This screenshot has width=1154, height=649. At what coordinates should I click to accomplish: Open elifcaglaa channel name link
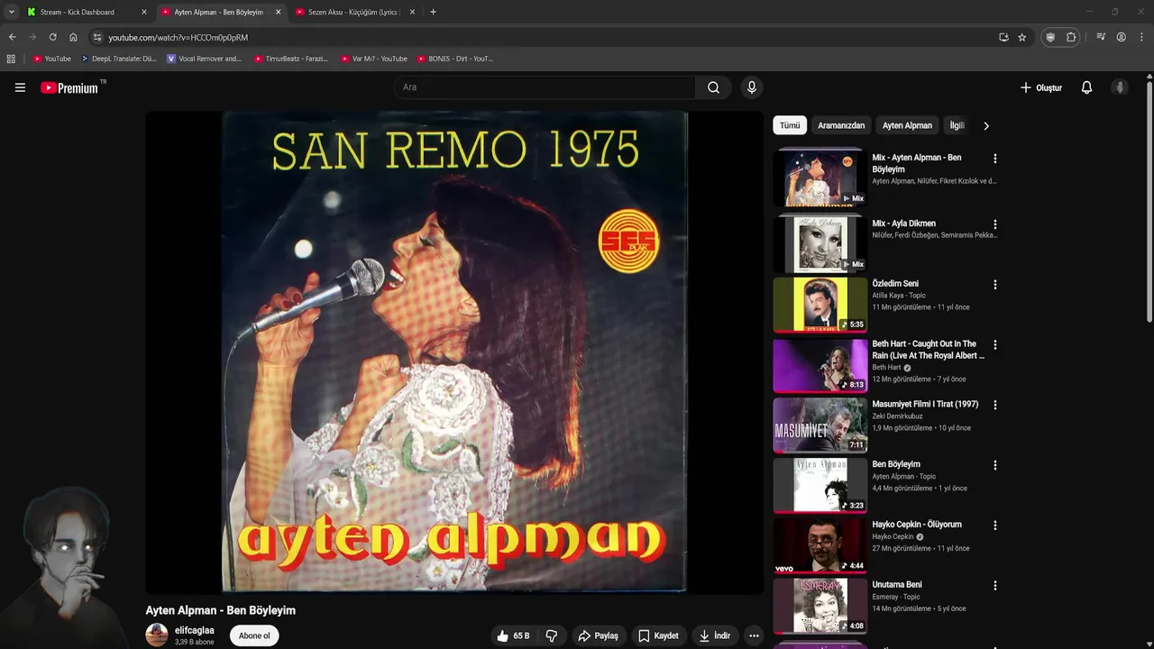(195, 630)
